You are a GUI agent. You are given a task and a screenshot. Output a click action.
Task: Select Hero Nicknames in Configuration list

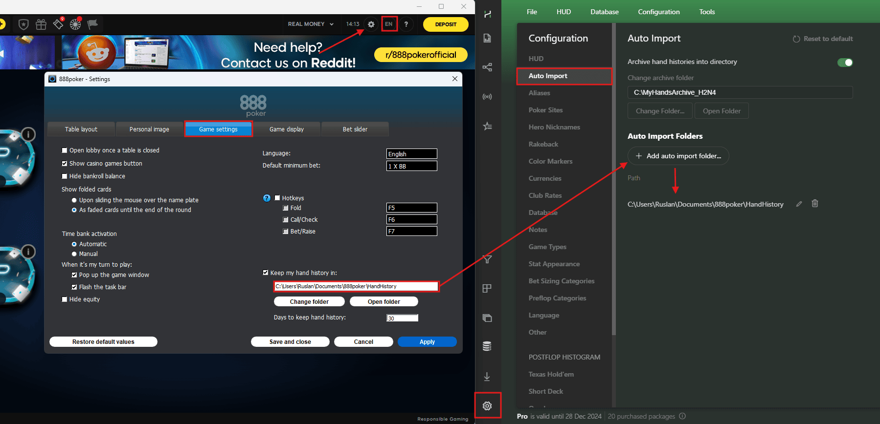[x=554, y=127]
